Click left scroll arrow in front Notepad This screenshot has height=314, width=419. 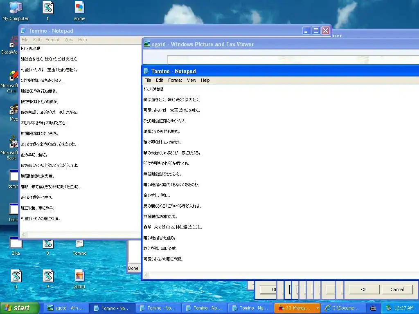pyautogui.click(x=147, y=275)
